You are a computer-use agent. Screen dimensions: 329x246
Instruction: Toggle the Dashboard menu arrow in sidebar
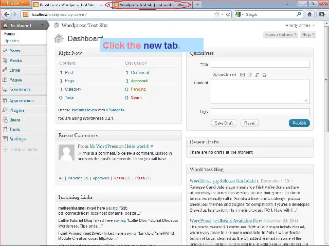coord(42,25)
